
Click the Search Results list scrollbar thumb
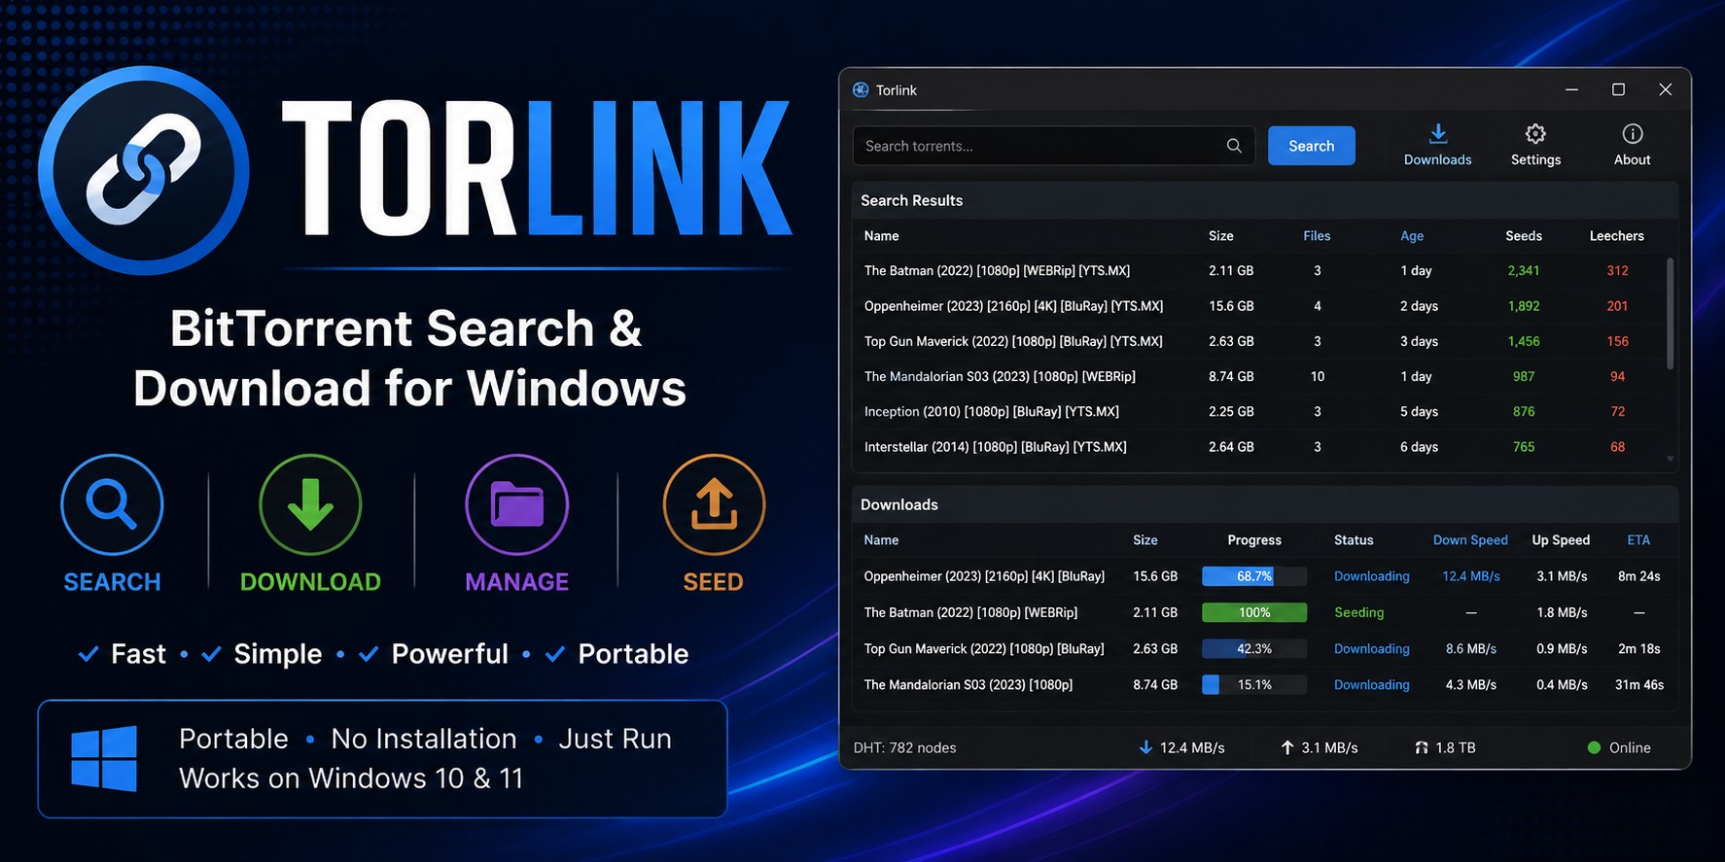[x=1671, y=313]
